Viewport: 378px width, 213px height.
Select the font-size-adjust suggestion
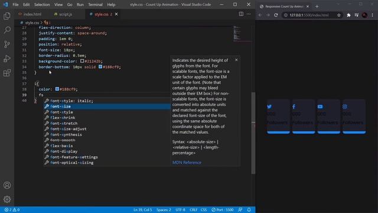107,129
